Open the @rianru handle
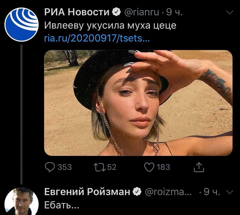 coord(142,12)
